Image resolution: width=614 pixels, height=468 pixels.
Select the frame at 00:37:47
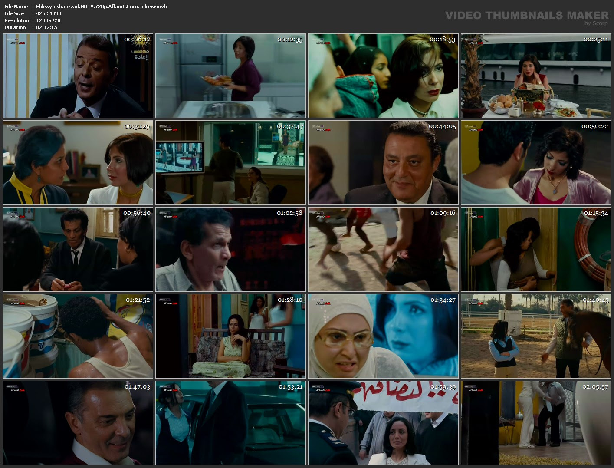pos(231,163)
